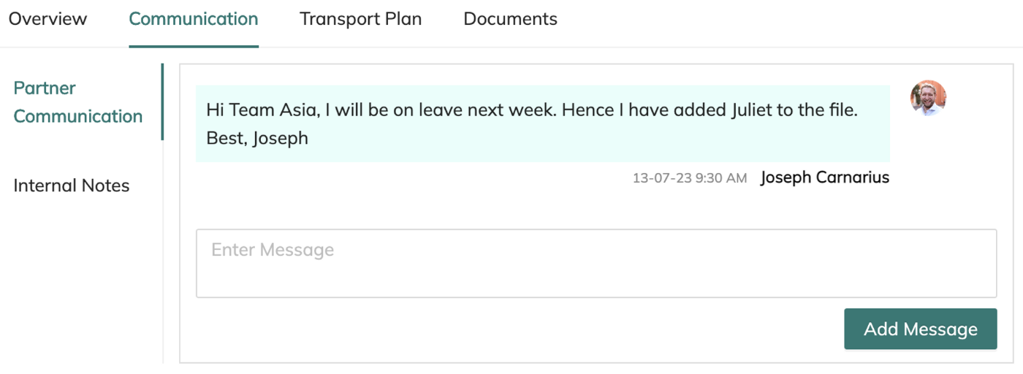The width and height of the screenshot is (1023, 374).
Task: Switch to the Communication tab
Action: click(194, 20)
